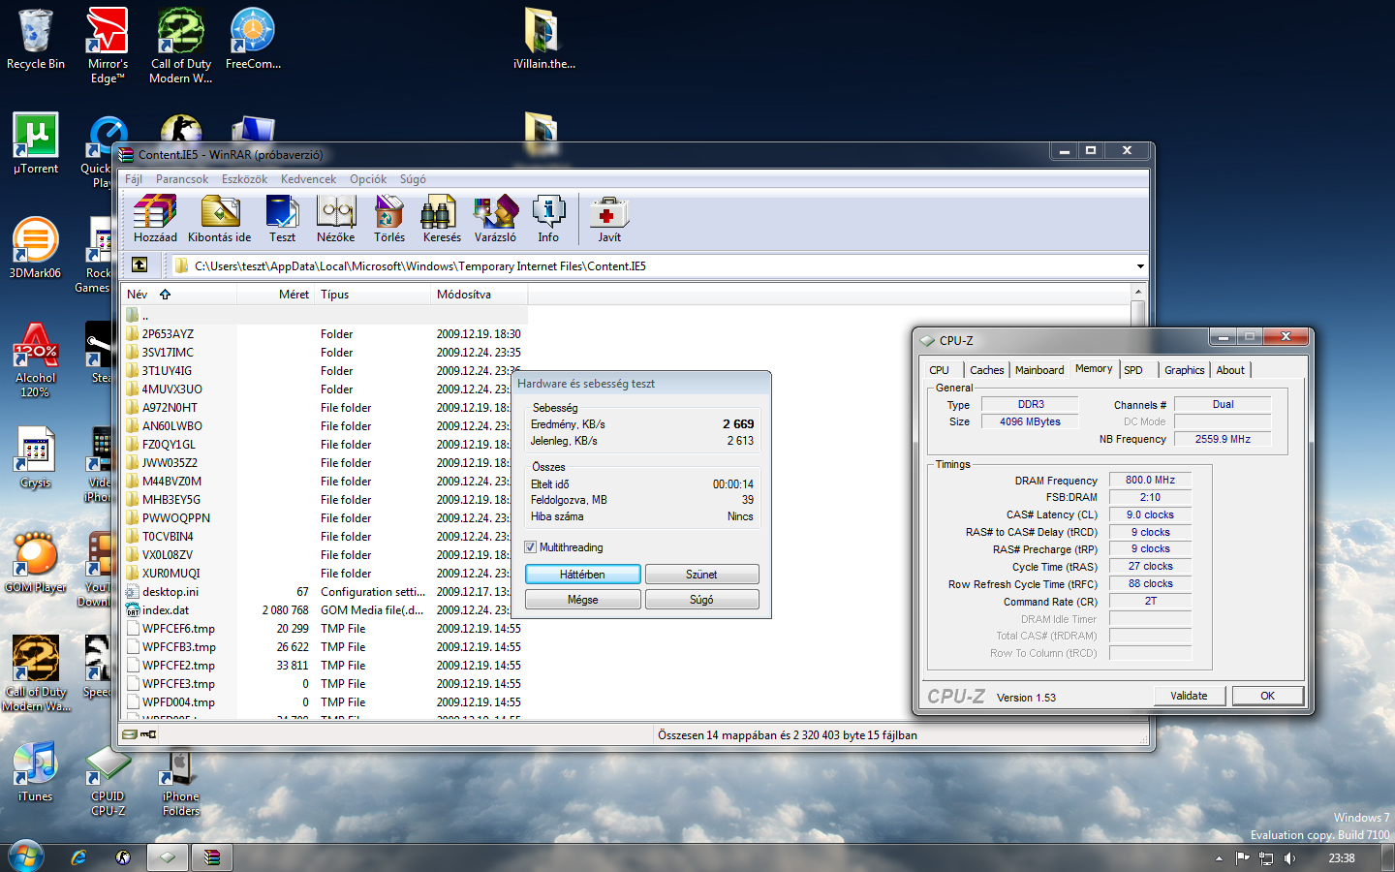
Task: Click Validate button in CPU-Z
Action: tap(1189, 696)
